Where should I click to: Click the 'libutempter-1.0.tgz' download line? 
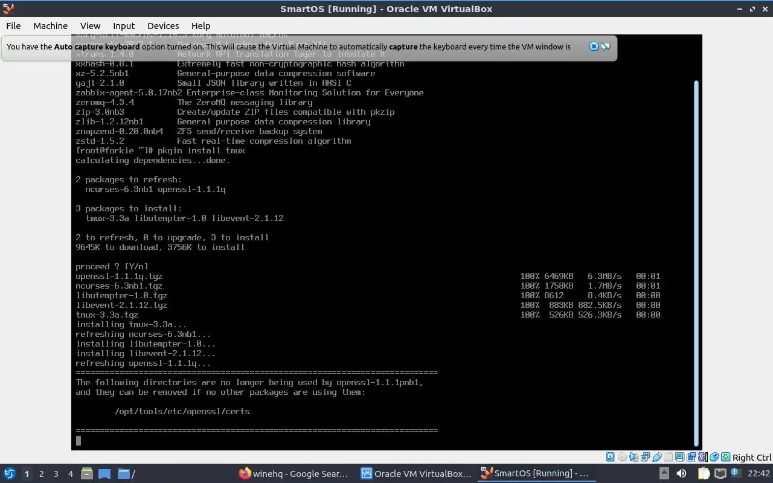click(368, 295)
